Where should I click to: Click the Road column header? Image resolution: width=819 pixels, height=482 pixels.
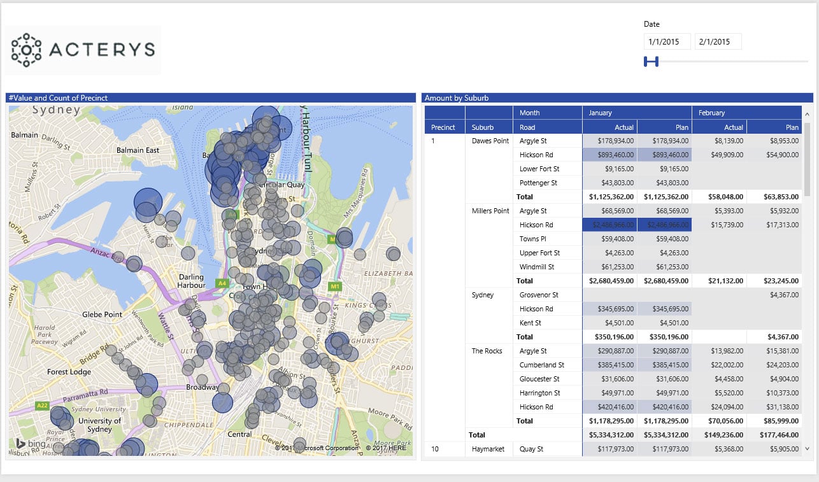[x=527, y=127]
